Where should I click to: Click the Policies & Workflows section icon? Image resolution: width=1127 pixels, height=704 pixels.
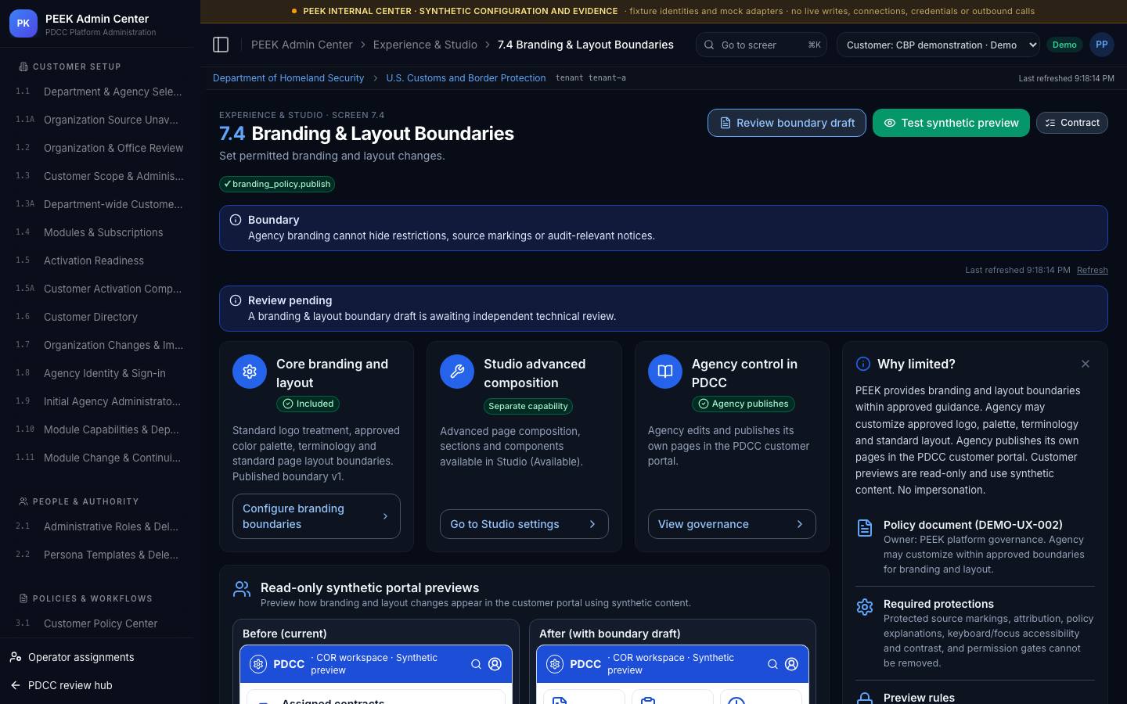pyautogui.click(x=23, y=598)
